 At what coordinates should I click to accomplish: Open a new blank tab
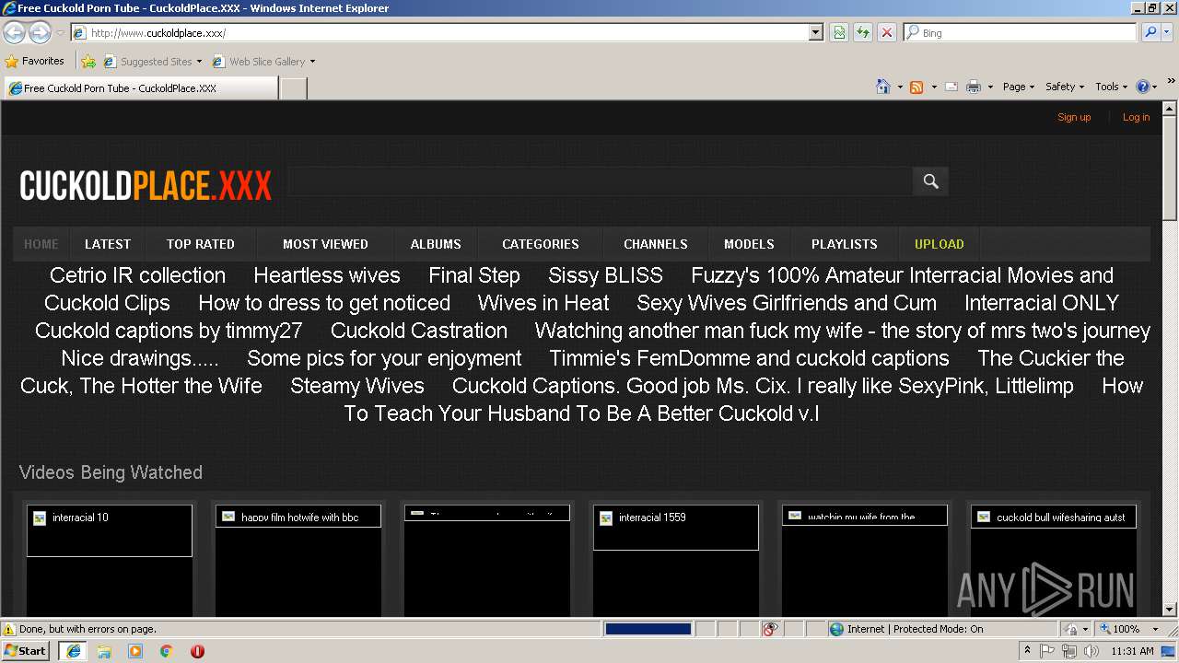point(293,88)
